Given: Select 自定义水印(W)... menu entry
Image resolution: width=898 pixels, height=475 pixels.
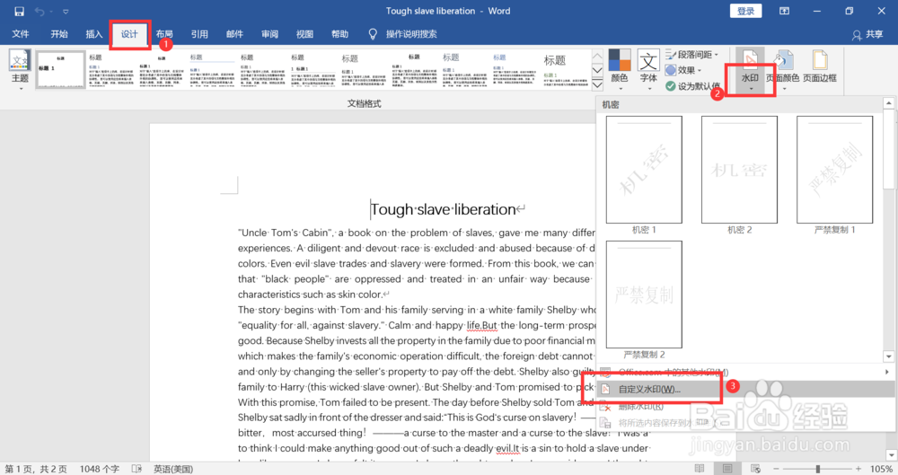Looking at the screenshot, I should click(744, 389).
